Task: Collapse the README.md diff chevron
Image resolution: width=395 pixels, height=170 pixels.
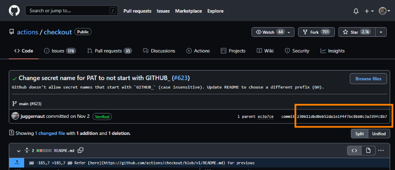Action: (x=18, y=151)
